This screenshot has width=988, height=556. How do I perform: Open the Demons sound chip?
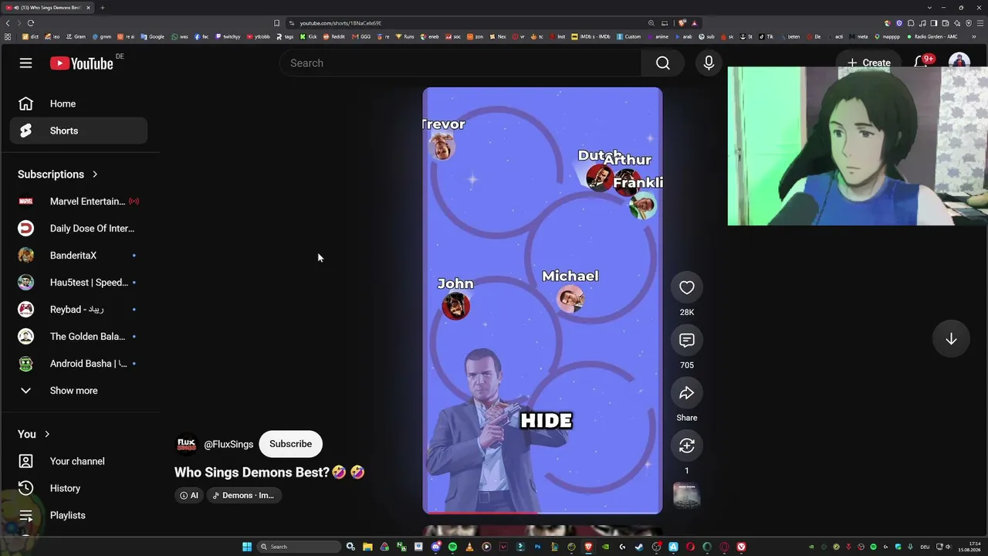pyautogui.click(x=244, y=496)
